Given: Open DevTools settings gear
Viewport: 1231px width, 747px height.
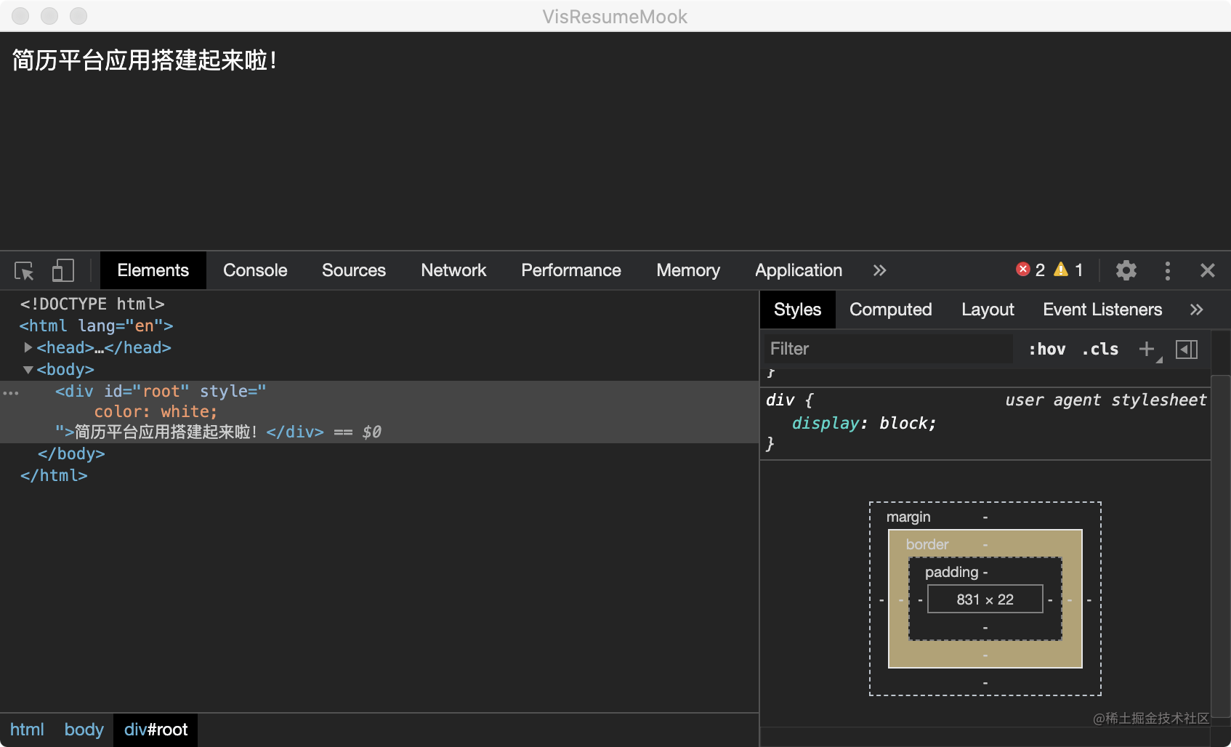Looking at the screenshot, I should pyautogui.click(x=1126, y=270).
